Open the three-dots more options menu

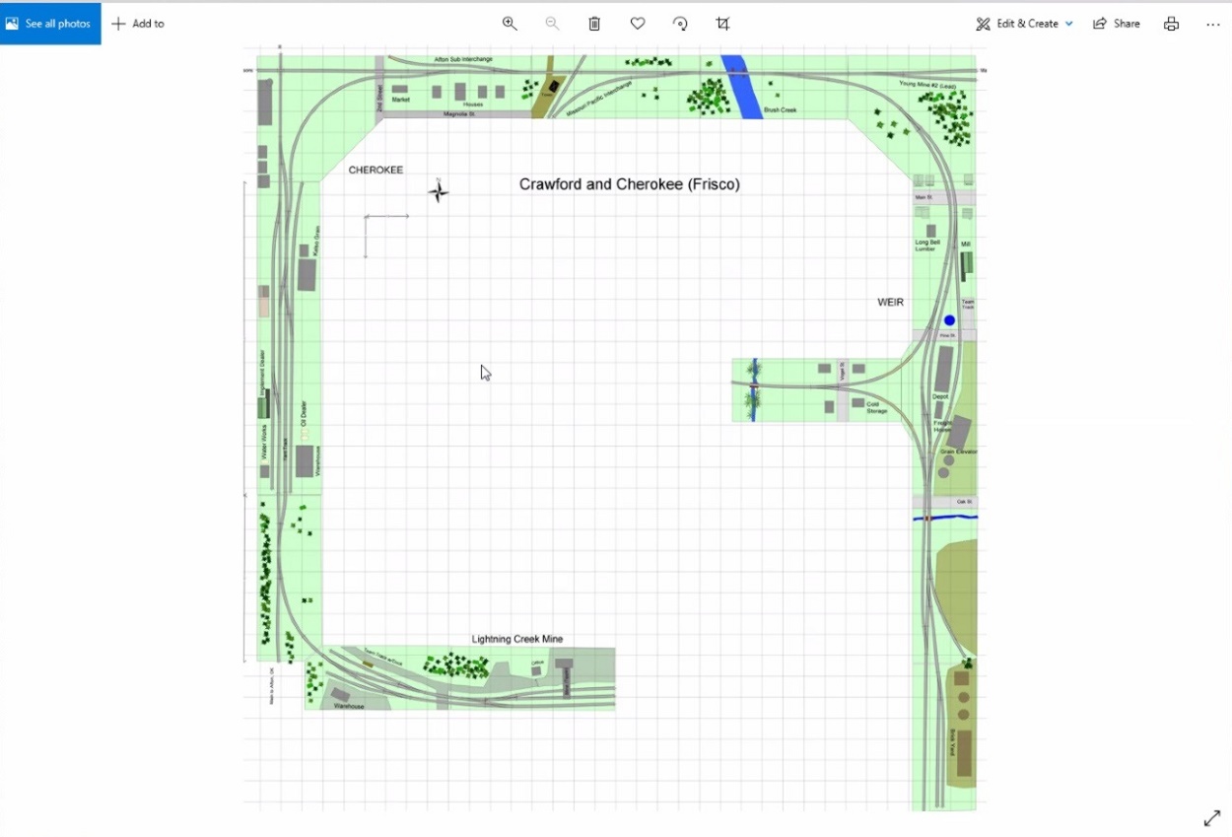[1212, 24]
